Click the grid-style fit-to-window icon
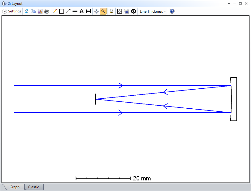This screenshot has height=191, width=251. 120,11
